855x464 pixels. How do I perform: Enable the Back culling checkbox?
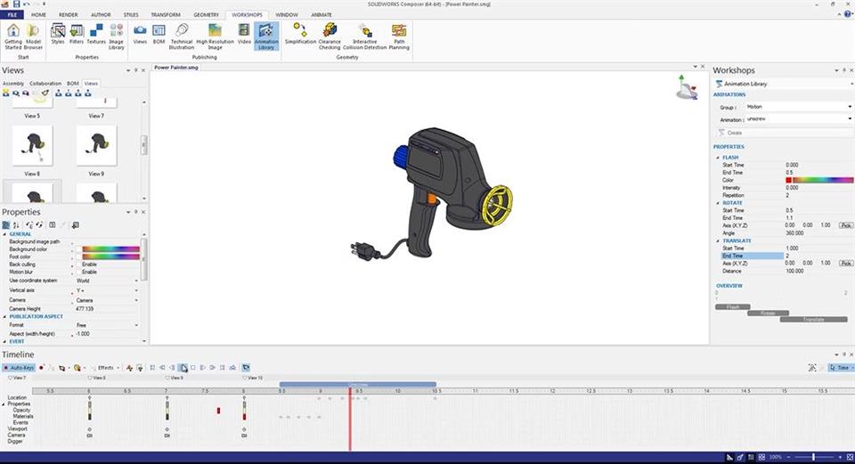point(78,265)
